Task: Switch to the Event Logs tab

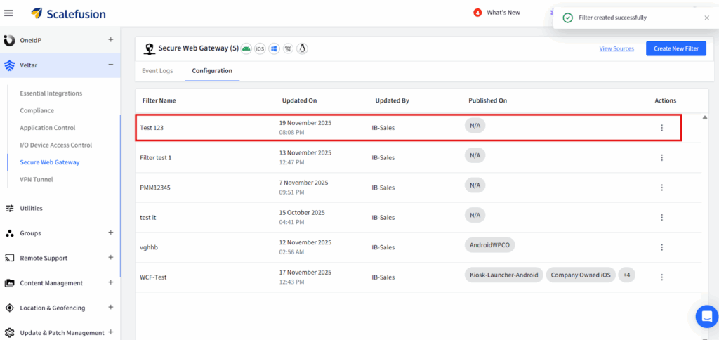Action: pos(157,71)
